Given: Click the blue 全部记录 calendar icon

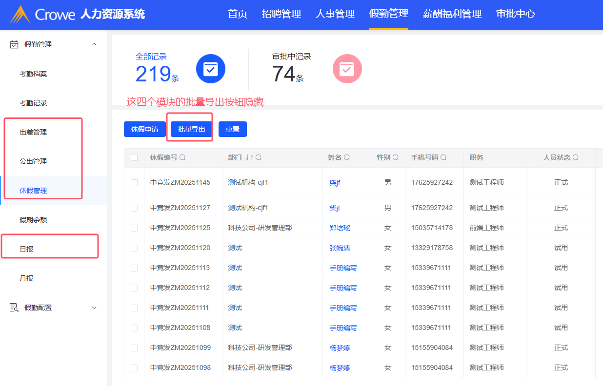Looking at the screenshot, I should [210, 69].
